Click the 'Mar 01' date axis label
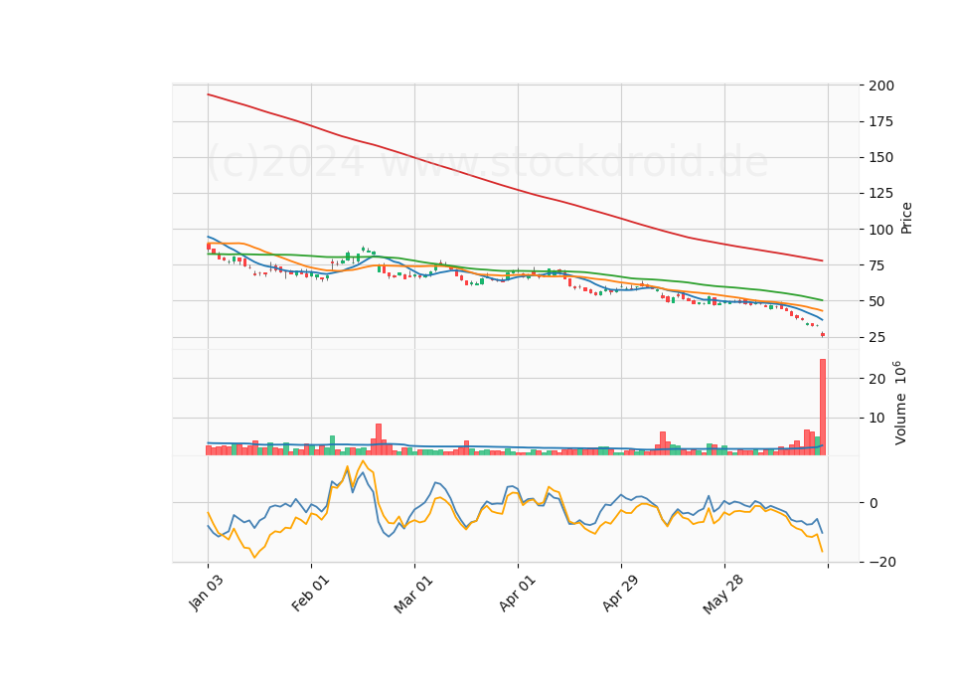 pyautogui.click(x=413, y=595)
